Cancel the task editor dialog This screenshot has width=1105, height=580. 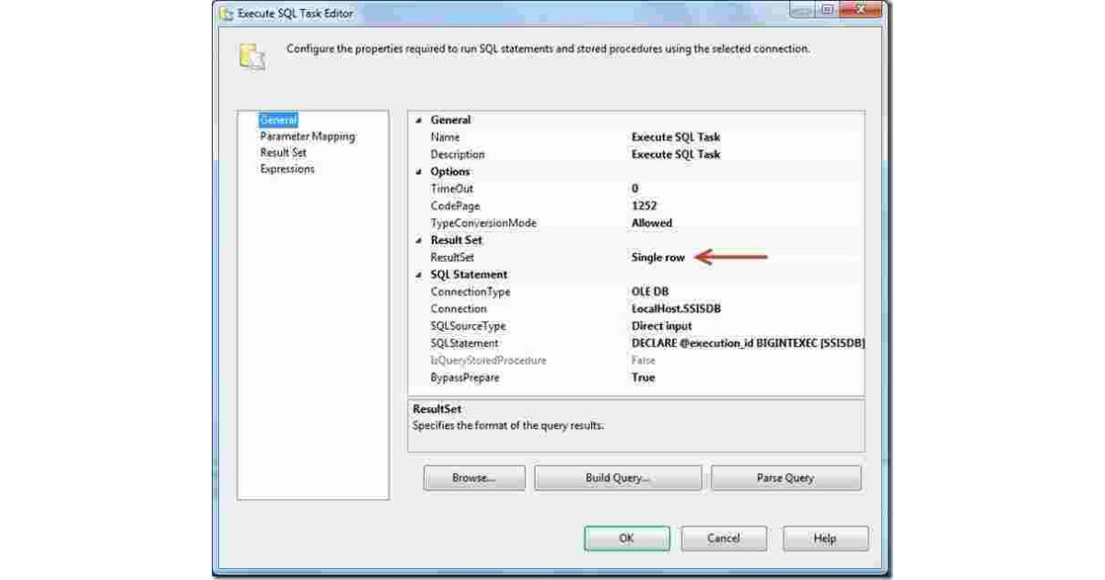[723, 539]
